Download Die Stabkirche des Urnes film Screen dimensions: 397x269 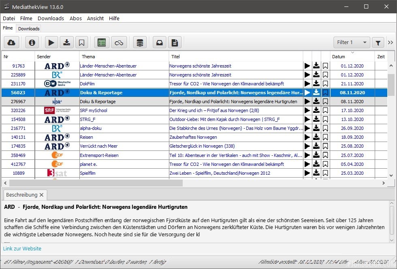pyautogui.click(x=316, y=128)
